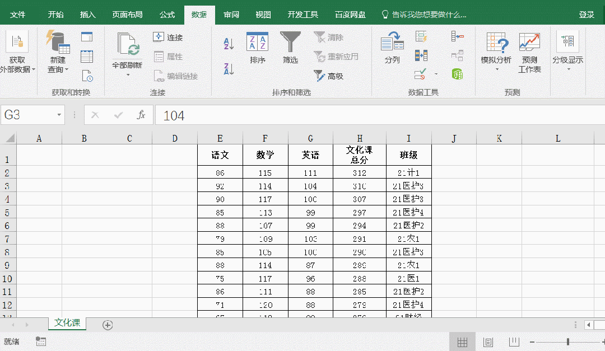Screen dimensions: 605x351
Task: Add a new sheet with plus icon
Action: (x=108, y=325)
